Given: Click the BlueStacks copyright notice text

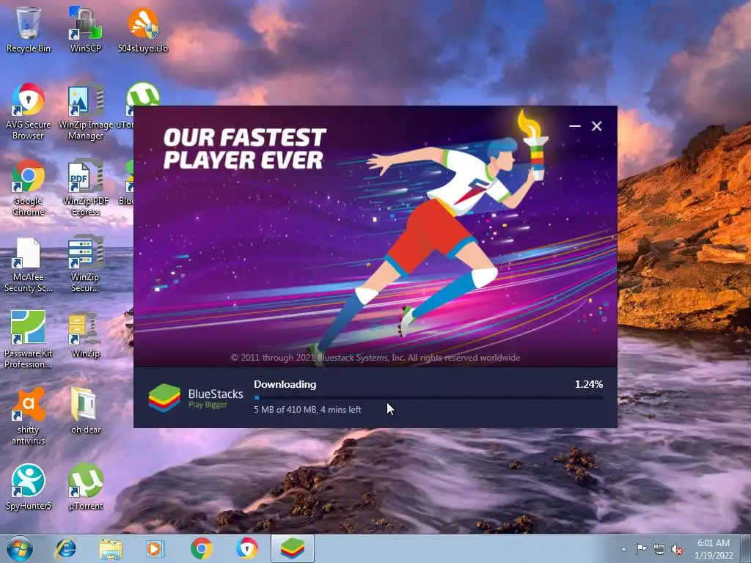Looking at the screenshot, I should pos(375,358).
